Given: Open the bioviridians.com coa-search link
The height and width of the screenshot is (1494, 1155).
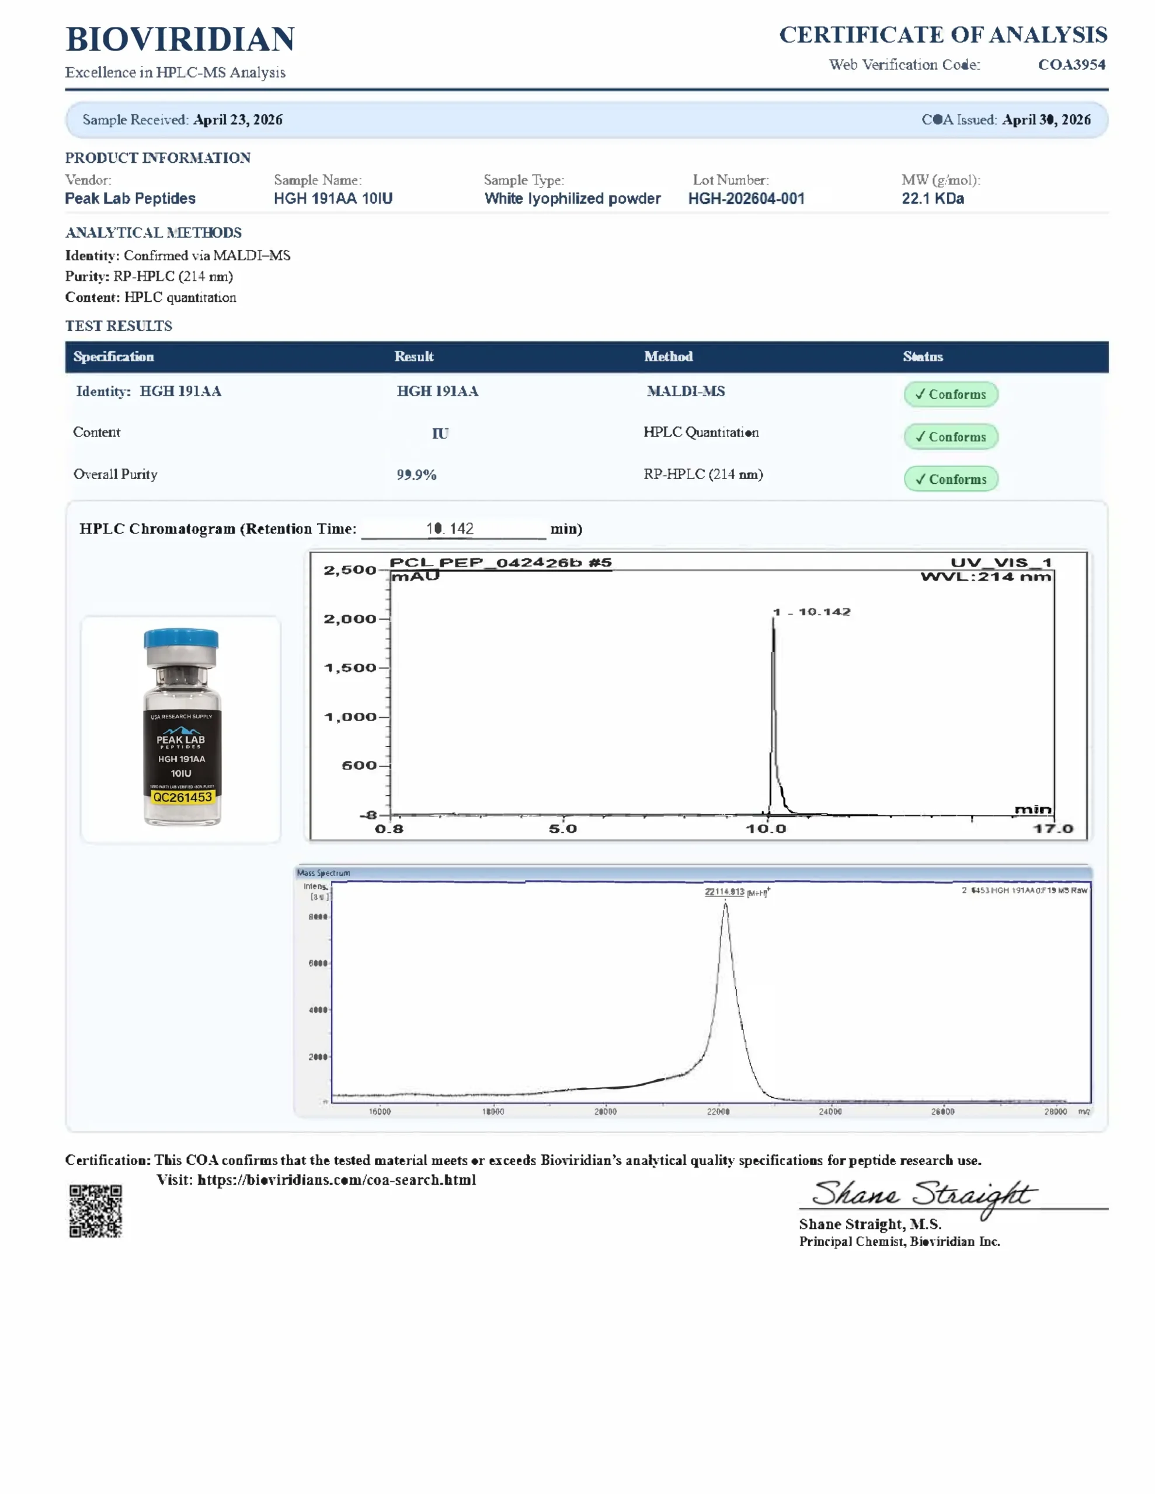Looking at the screenshot, I should (336, 1179).
